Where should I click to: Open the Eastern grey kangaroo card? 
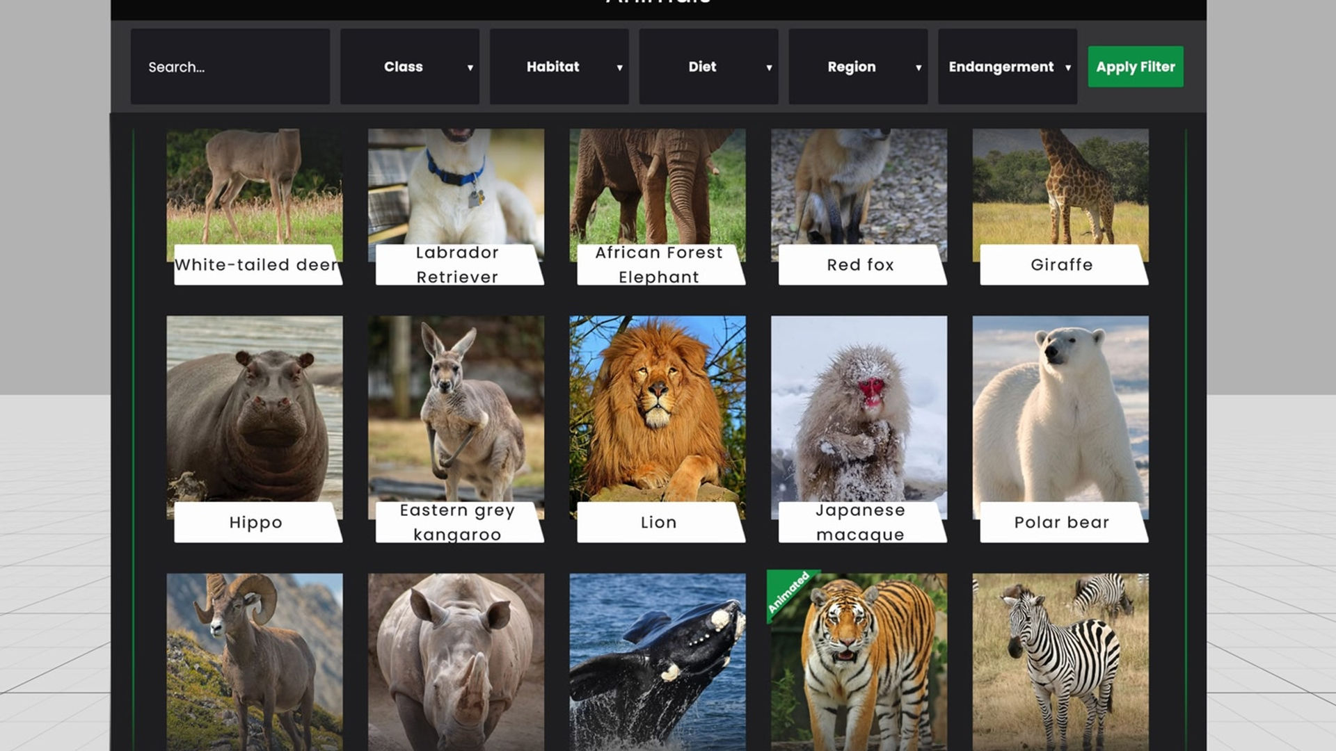(456, 429)
